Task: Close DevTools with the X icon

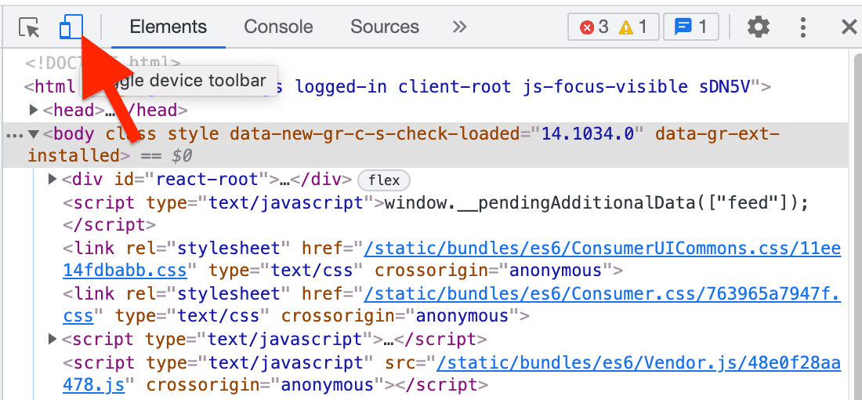Action: (849, 27)
